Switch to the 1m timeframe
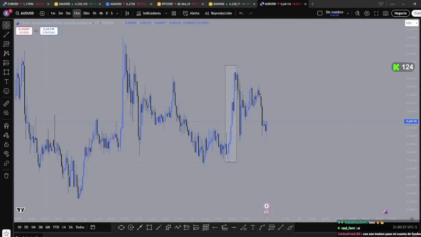This screenshot has width=421, height=237. pyautogui.click(x=53, y=13)
